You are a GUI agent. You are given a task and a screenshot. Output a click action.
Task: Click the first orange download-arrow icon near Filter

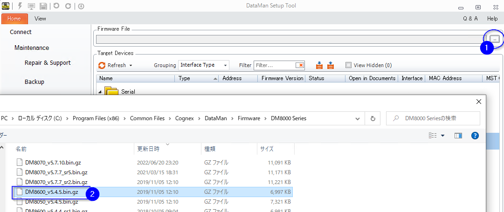pyautogui.click(x=319, y=65)
